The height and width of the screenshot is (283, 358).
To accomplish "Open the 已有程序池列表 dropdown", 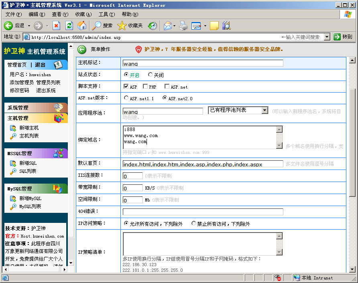I will point(264,110).
